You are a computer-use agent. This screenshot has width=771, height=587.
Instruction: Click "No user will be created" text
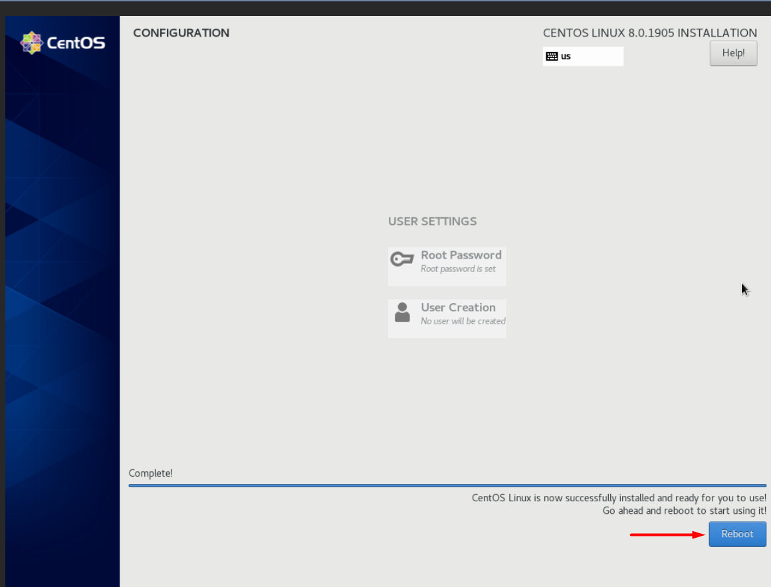coord(463,321)
